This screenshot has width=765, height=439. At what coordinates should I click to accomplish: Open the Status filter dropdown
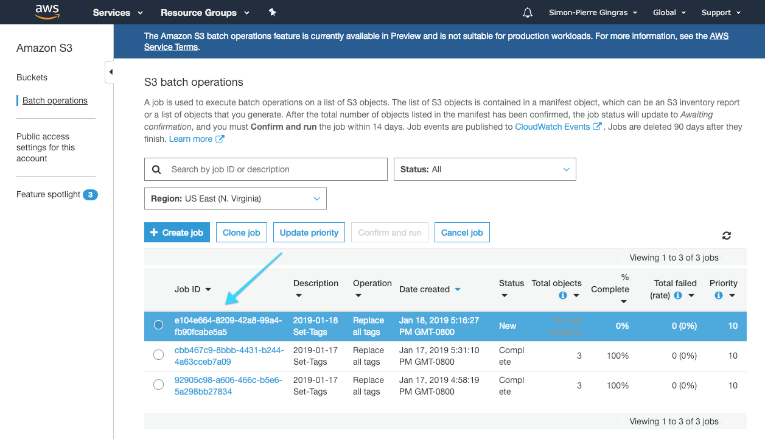click(484, 169)
